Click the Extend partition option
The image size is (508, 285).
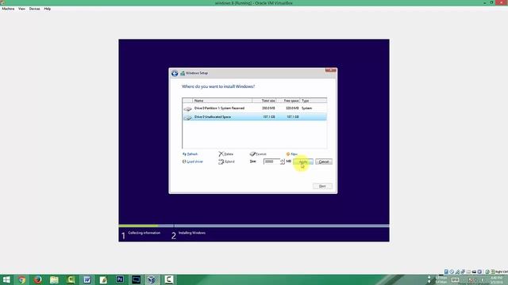229,161
